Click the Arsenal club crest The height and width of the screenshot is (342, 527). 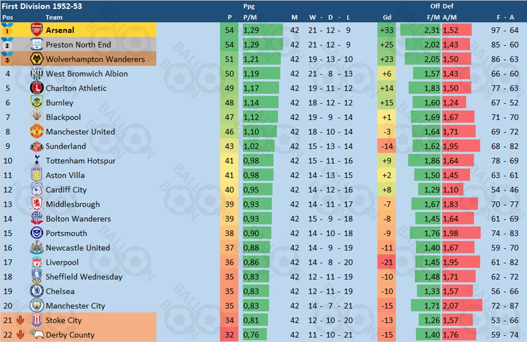tap(37, 30)
